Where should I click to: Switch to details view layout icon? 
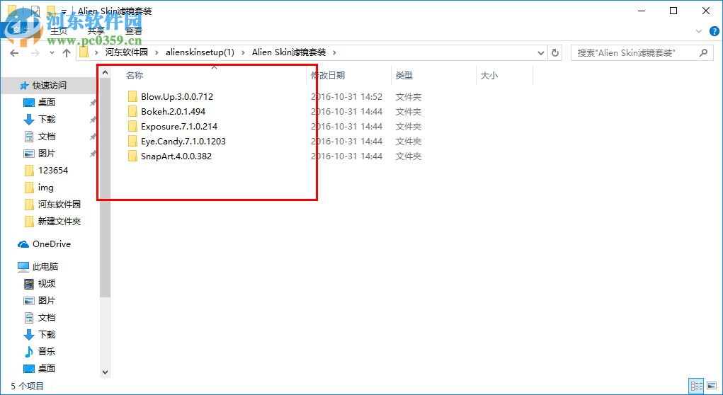click(696, 385)
